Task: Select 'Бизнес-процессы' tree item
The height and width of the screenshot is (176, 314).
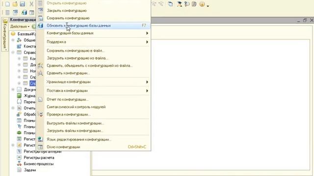Action: pos(39,164)
